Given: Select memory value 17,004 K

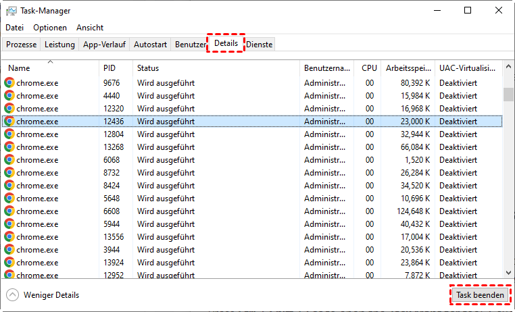Looking at the screenshot, I should point(415,236).
